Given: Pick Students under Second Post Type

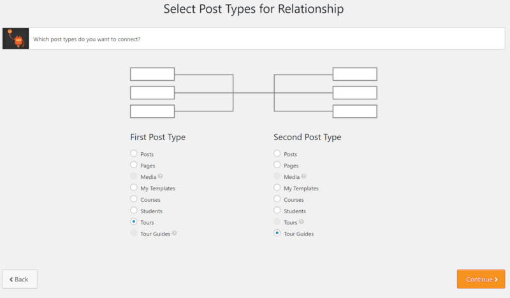Looking at the screenshot, I should click(277, 210).
